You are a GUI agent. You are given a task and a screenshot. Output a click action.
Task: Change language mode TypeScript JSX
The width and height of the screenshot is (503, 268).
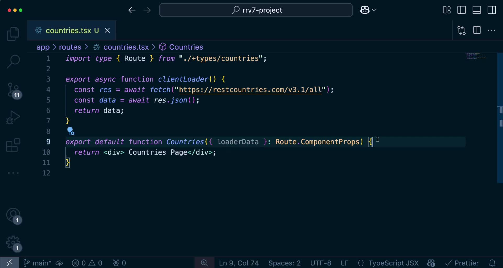(x=393, y=263)
